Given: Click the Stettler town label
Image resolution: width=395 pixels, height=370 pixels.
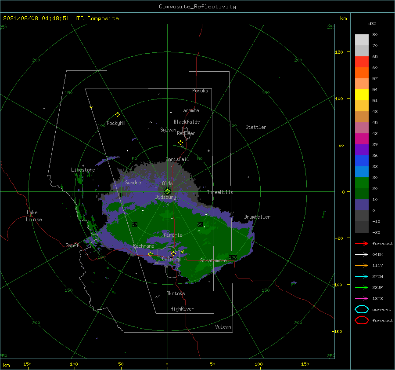Looking at the screenshot, I should [256, 127].
